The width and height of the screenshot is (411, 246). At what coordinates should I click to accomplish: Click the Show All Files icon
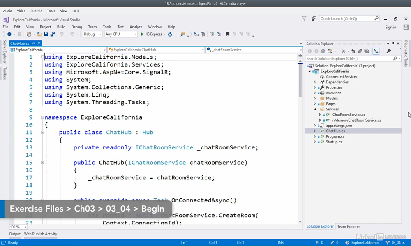point(367,51)
